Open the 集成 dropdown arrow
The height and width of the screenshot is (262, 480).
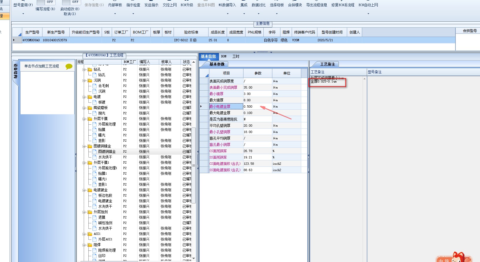(244, 14)
